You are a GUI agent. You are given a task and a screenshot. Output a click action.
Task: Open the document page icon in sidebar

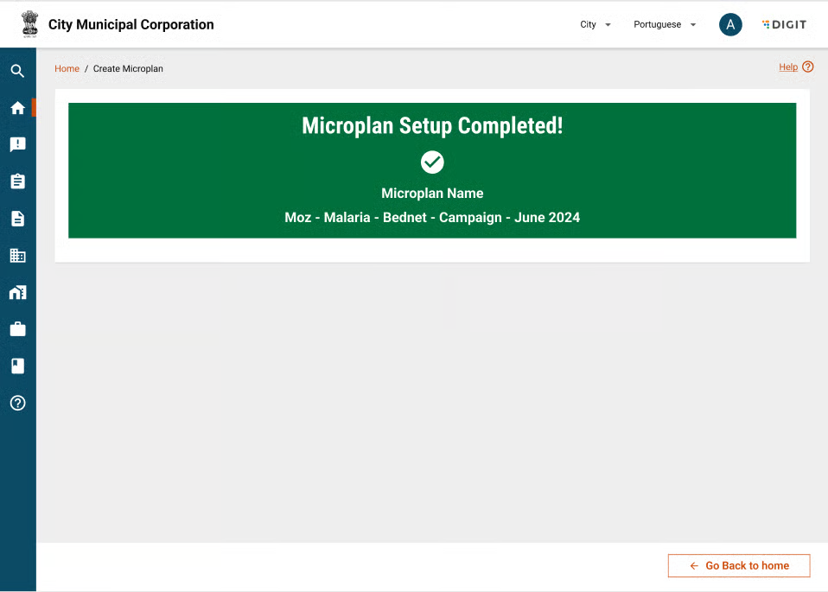click(x=17, y=219)
